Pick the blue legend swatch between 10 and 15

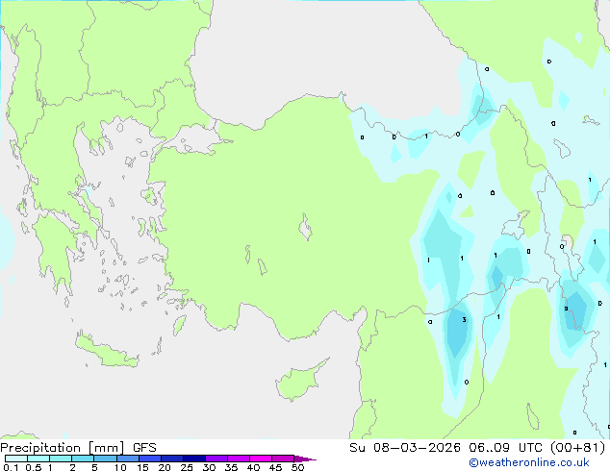click(127, 459)
